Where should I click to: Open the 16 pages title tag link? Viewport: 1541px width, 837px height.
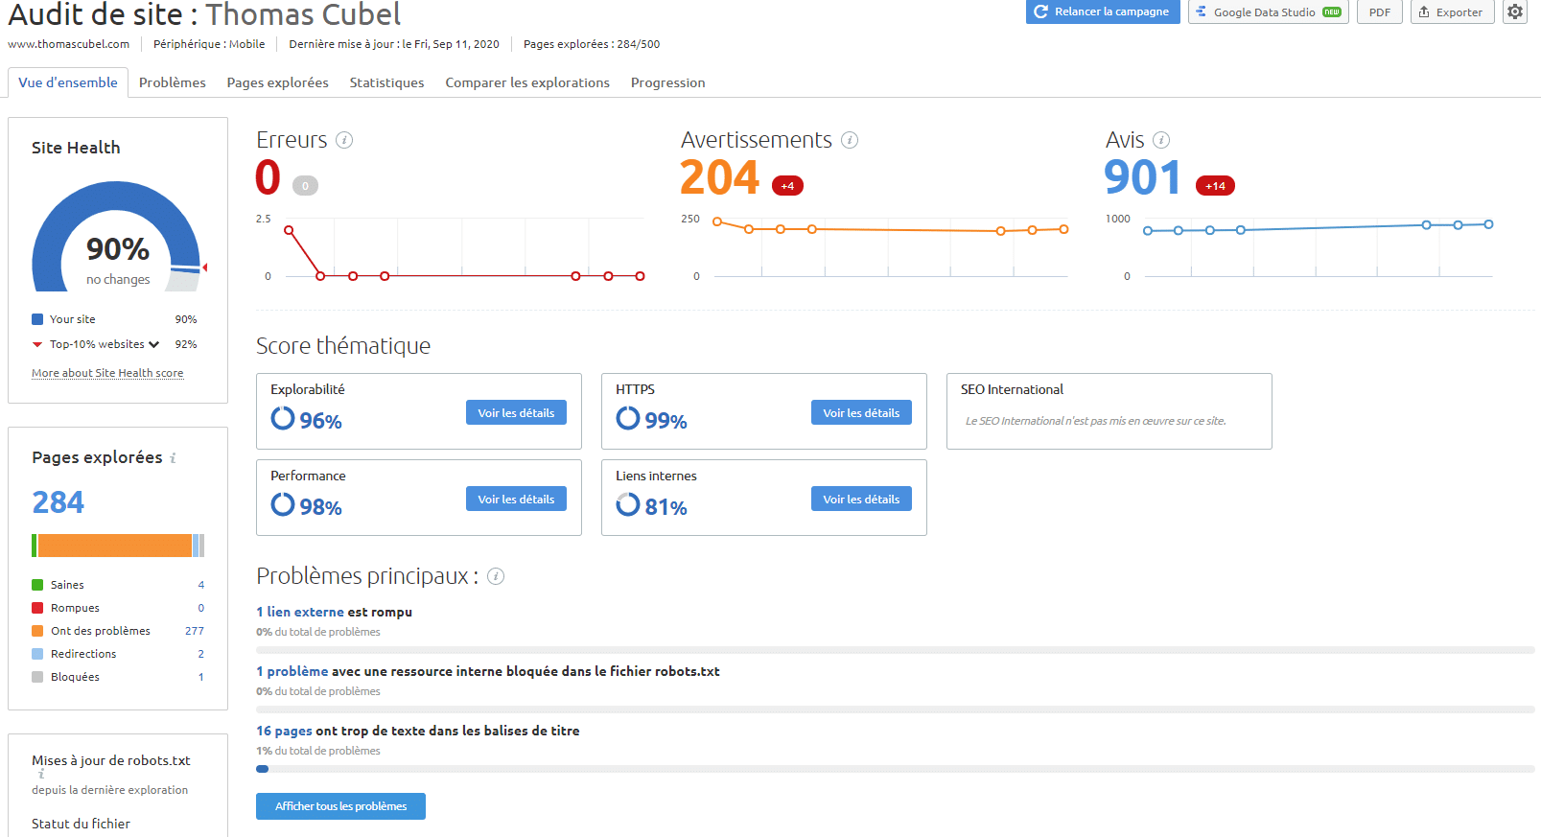pyautogui.click(x=284, y=731)
